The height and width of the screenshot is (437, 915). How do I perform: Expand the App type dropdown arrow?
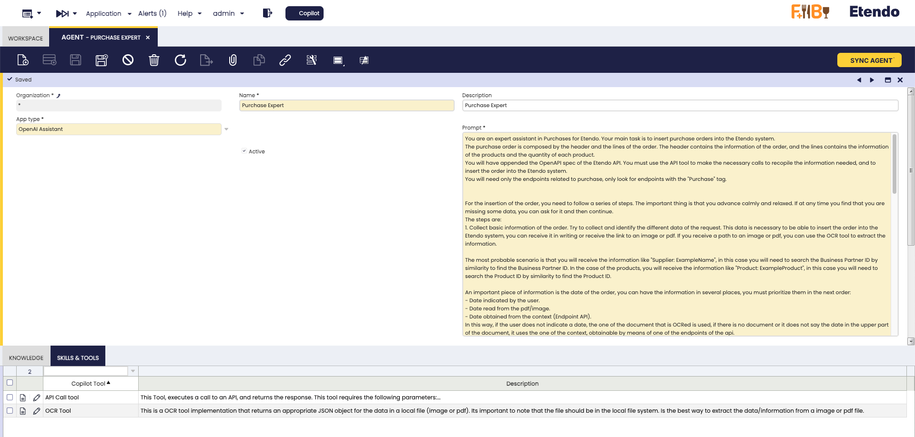tap(226, 129)
